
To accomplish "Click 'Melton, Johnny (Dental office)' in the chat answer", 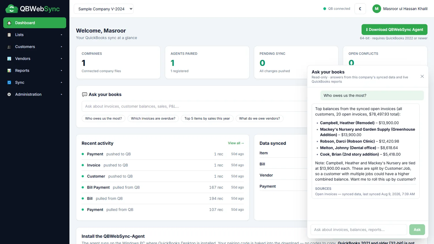I will pyautogui.click(x=348, y=148).
